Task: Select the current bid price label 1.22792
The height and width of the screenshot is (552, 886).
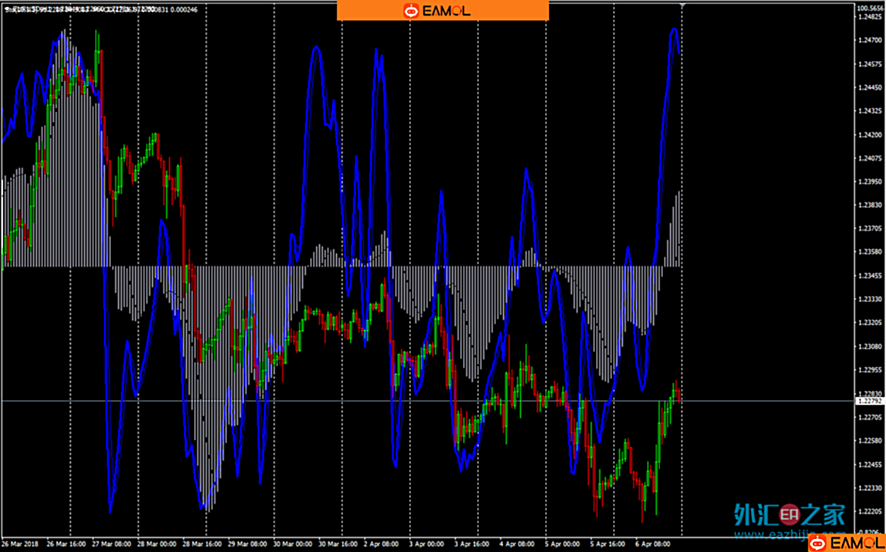Action: click(868, 401)
